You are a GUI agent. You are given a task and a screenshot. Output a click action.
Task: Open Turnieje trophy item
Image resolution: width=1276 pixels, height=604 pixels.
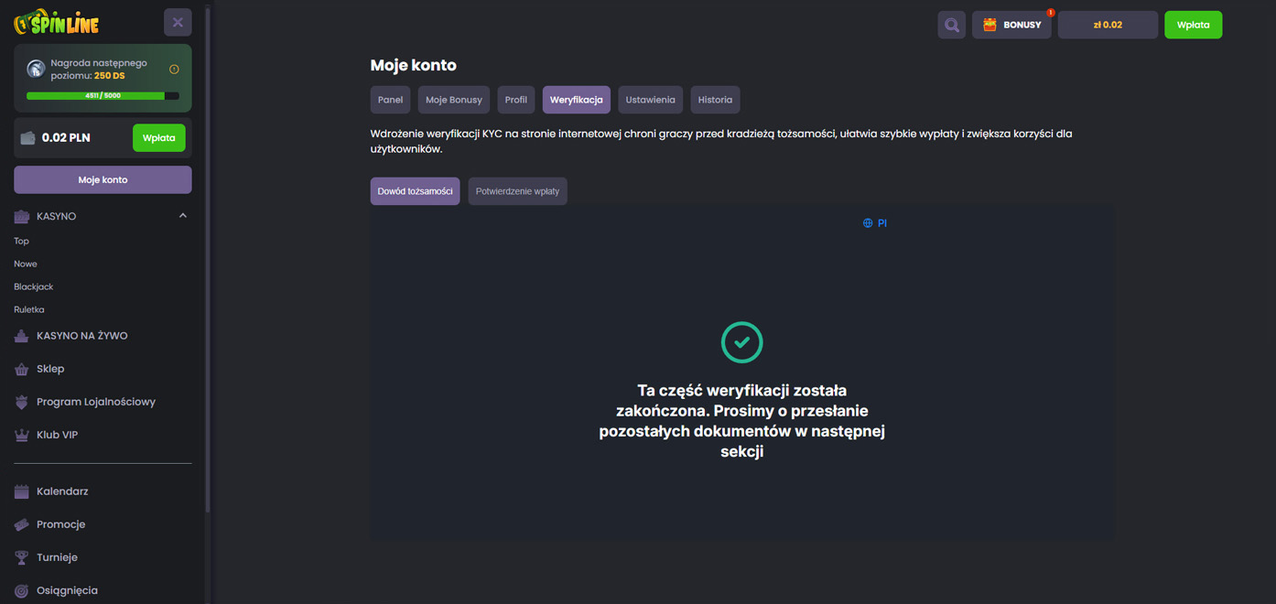point(57,557)
